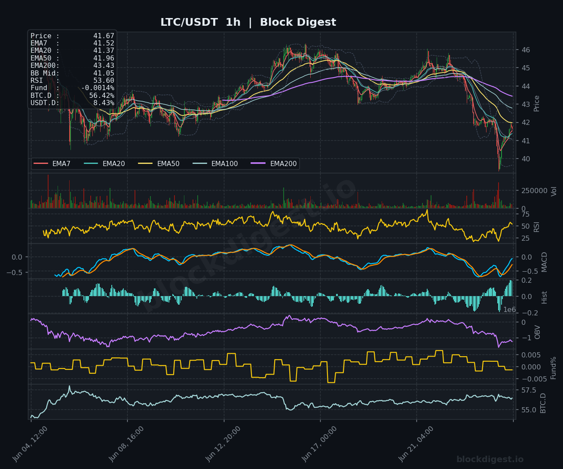Click the chart title LTC/USDT 1h Block Digest
Screen dimensions: 563x469
click(248, 22)
